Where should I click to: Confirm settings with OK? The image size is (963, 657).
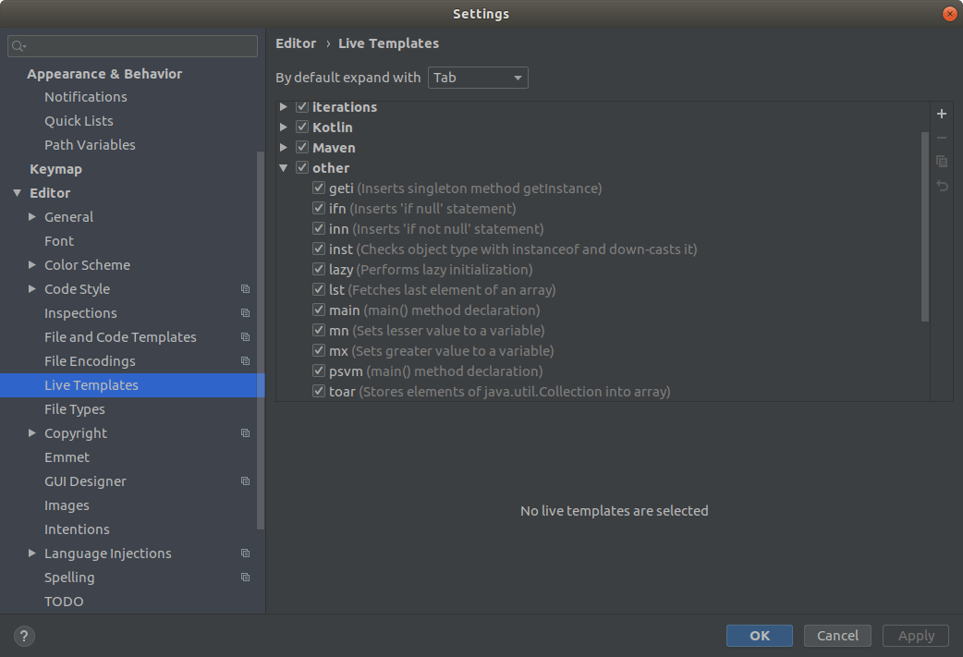coord(759,636)
